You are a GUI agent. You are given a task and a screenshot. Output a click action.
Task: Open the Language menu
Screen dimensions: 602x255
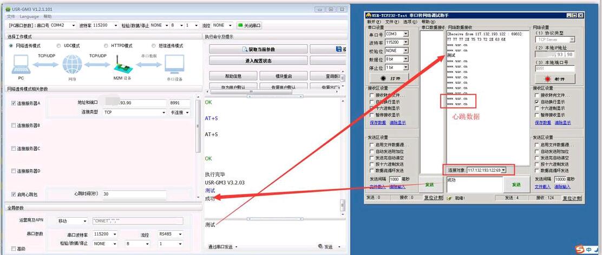[x=29, y=17]
